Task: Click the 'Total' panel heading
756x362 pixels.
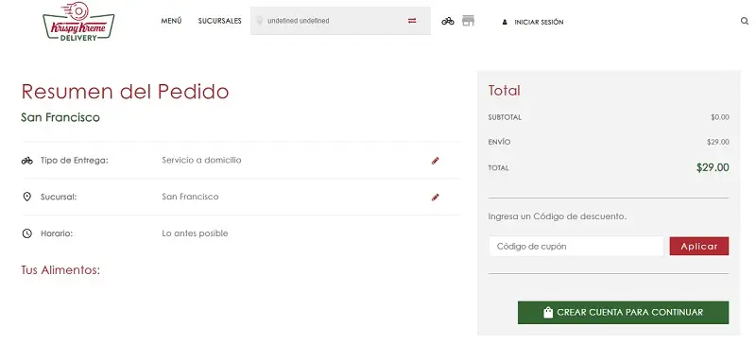Action: (x=505, y=91)
